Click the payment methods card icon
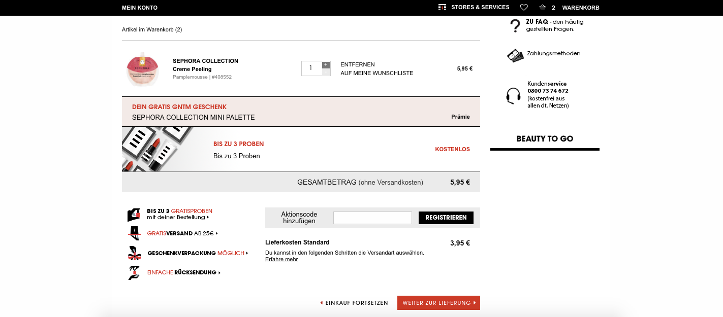This screenshot has width=723, height=317. pyautogui.click(x=515, y=55)
